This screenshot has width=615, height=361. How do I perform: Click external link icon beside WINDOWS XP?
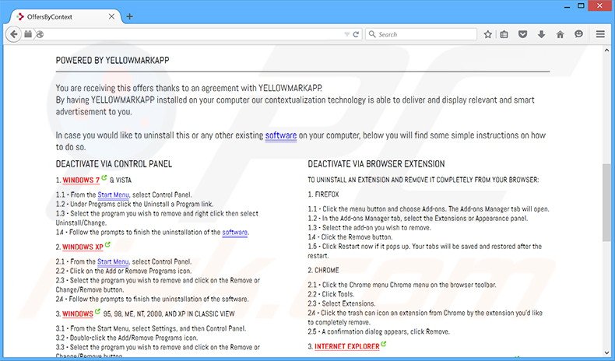tap(107, 244)
